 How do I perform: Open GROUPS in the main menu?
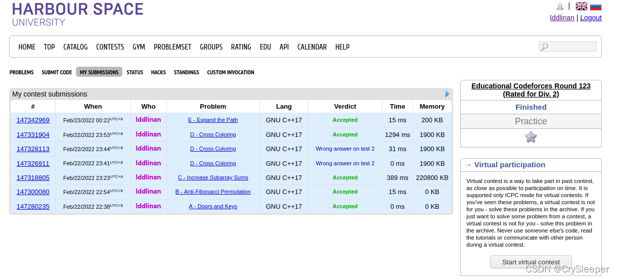(x=211, y=47)
